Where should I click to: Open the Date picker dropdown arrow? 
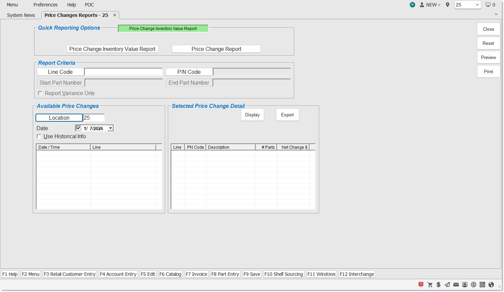tap(110, 128)
